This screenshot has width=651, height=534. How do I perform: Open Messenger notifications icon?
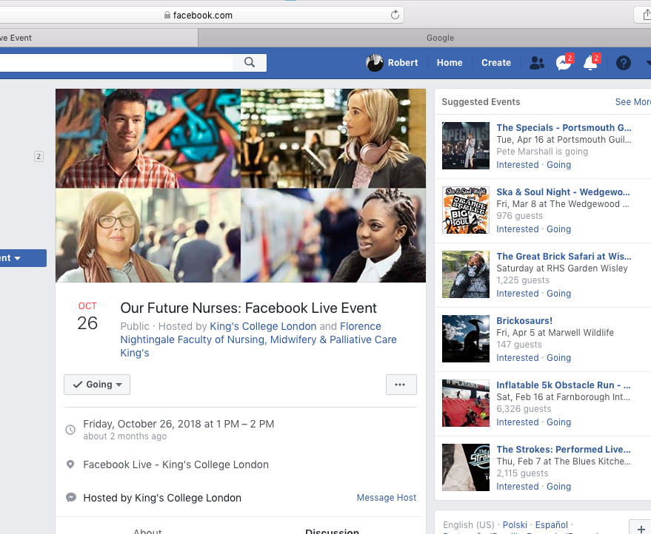point(564,63)
